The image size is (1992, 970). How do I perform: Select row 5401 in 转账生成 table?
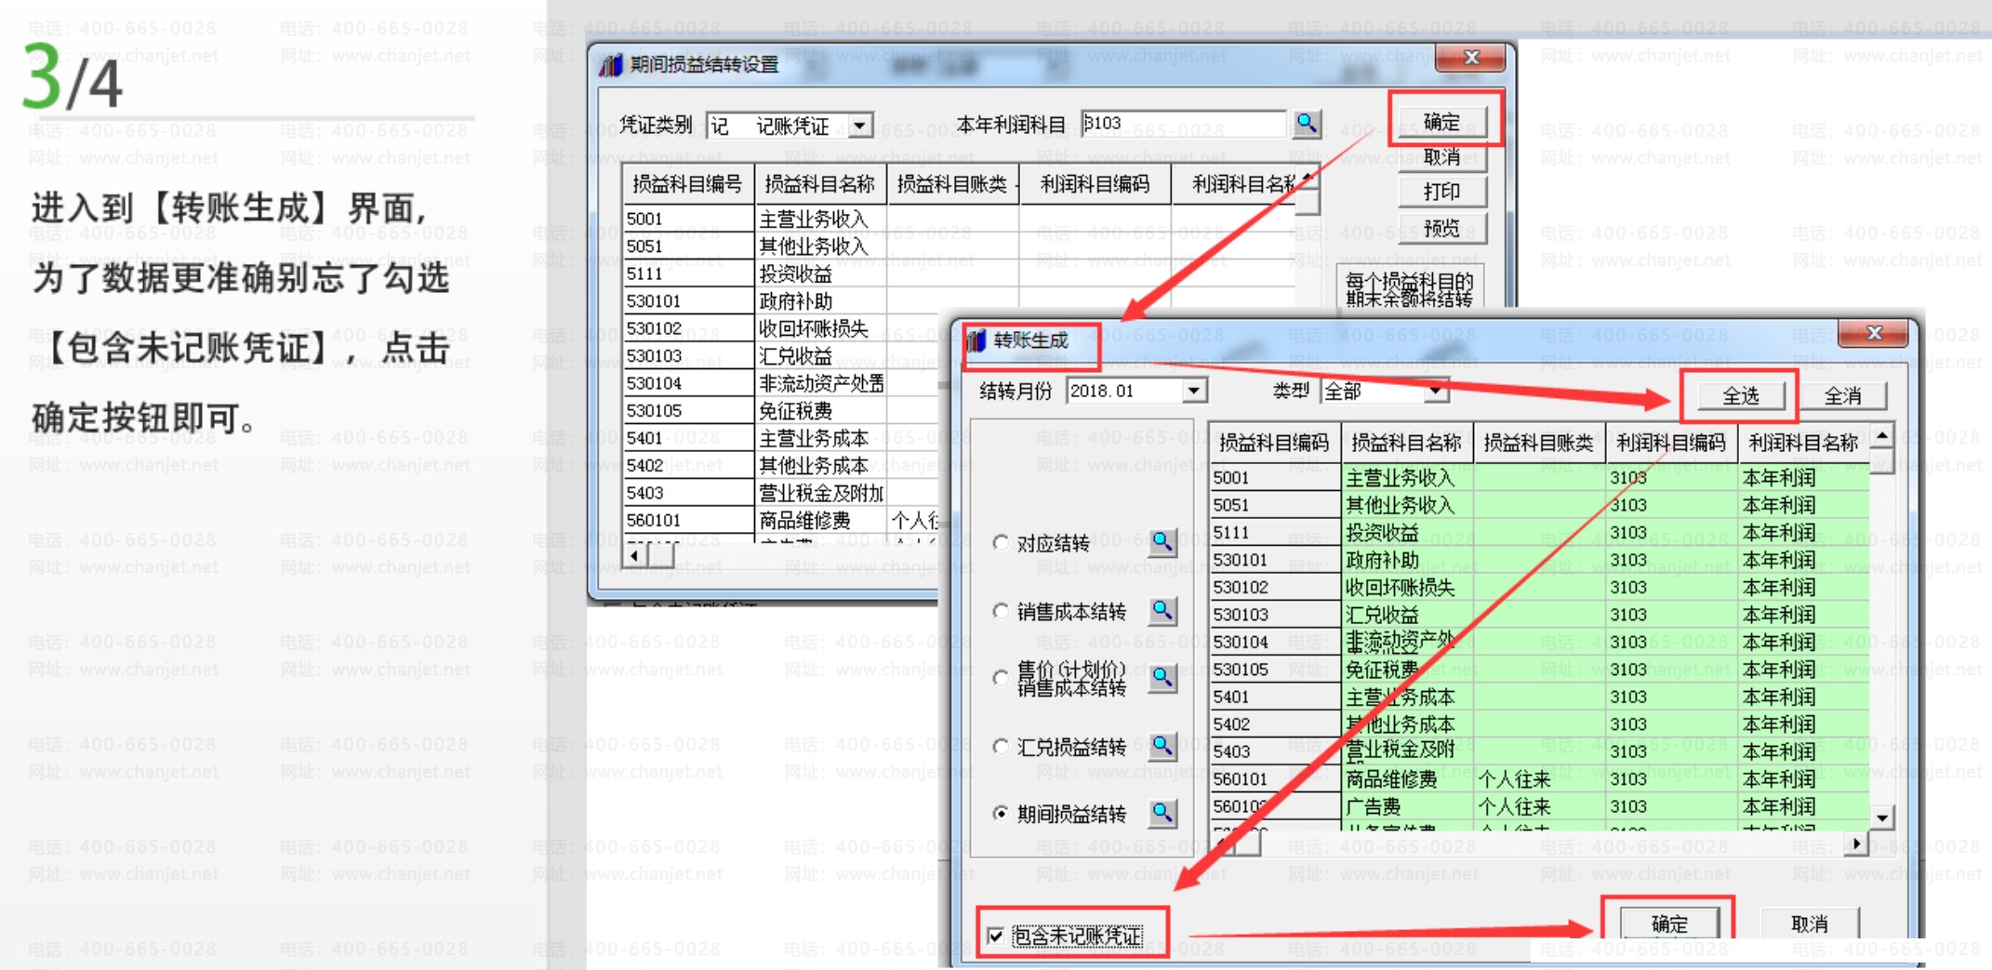pyautogui.click(x=1539, y=697)
